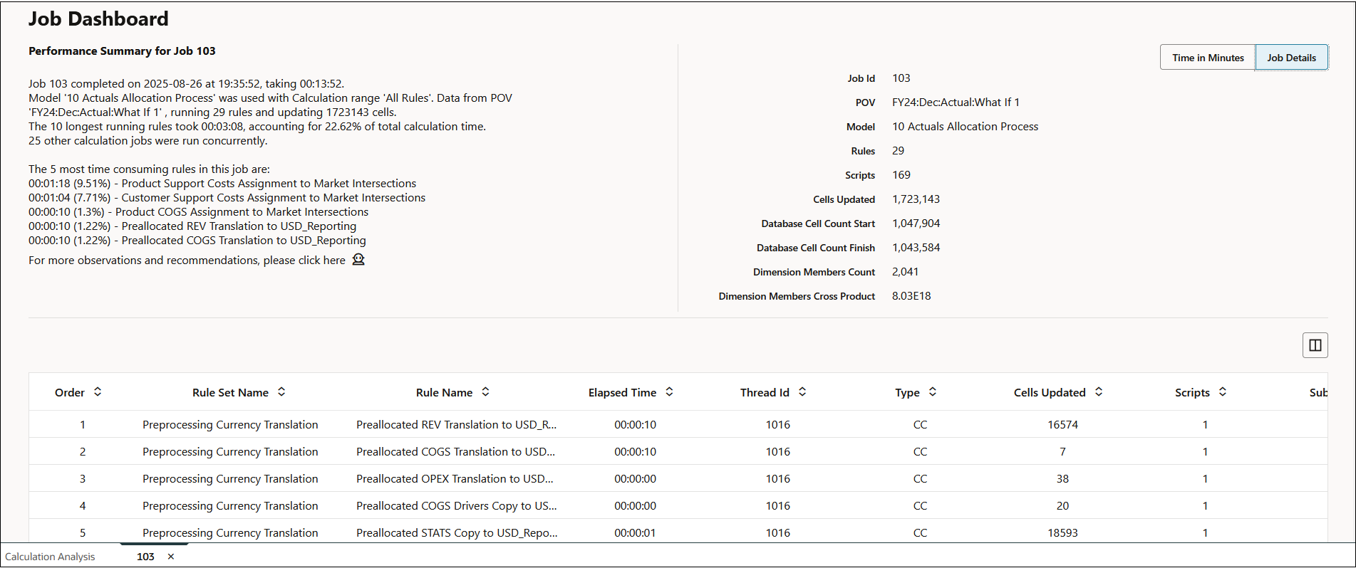Sort table by Cells Updated
Screen dimensions: 1356x573
click(x=1099, y=392)
